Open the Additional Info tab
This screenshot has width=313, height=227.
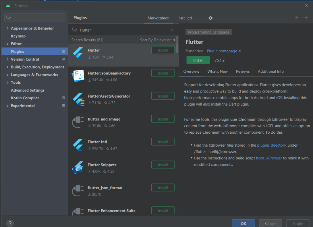click(271, 72)
